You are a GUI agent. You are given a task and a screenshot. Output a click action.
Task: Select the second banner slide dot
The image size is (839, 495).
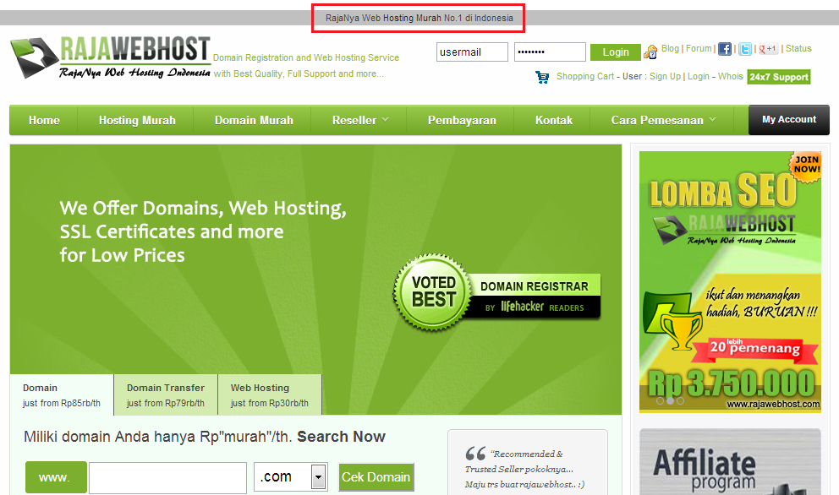pyautogui.click(x=670, y=400)
